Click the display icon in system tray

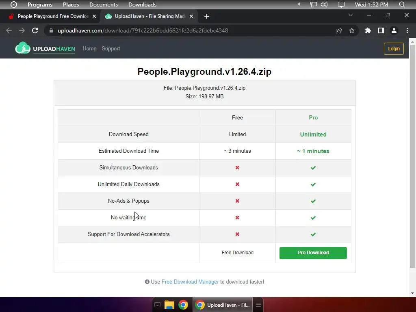point(341,4)
